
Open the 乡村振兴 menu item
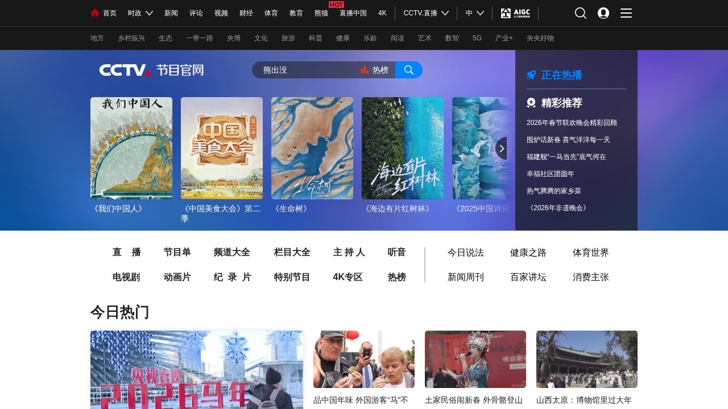pyautogui.click(x=131, y=38)
